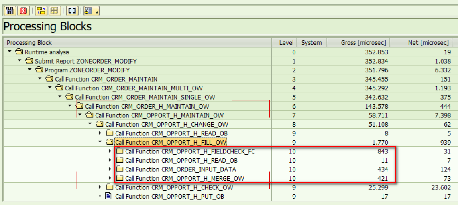Click the Processing Block column header

click(x=137, y=43)
